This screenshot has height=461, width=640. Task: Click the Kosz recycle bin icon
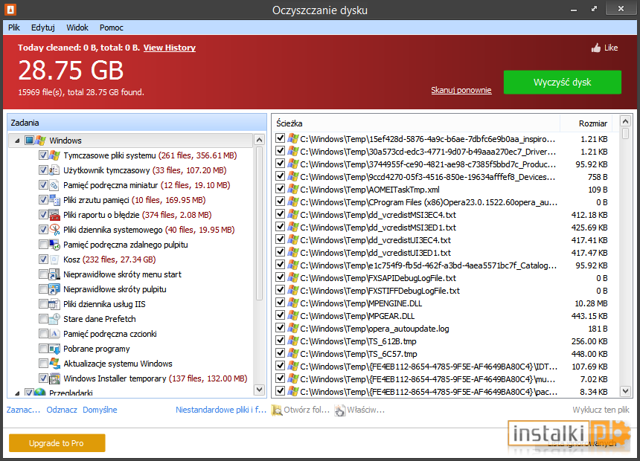[x=54, y=259]
